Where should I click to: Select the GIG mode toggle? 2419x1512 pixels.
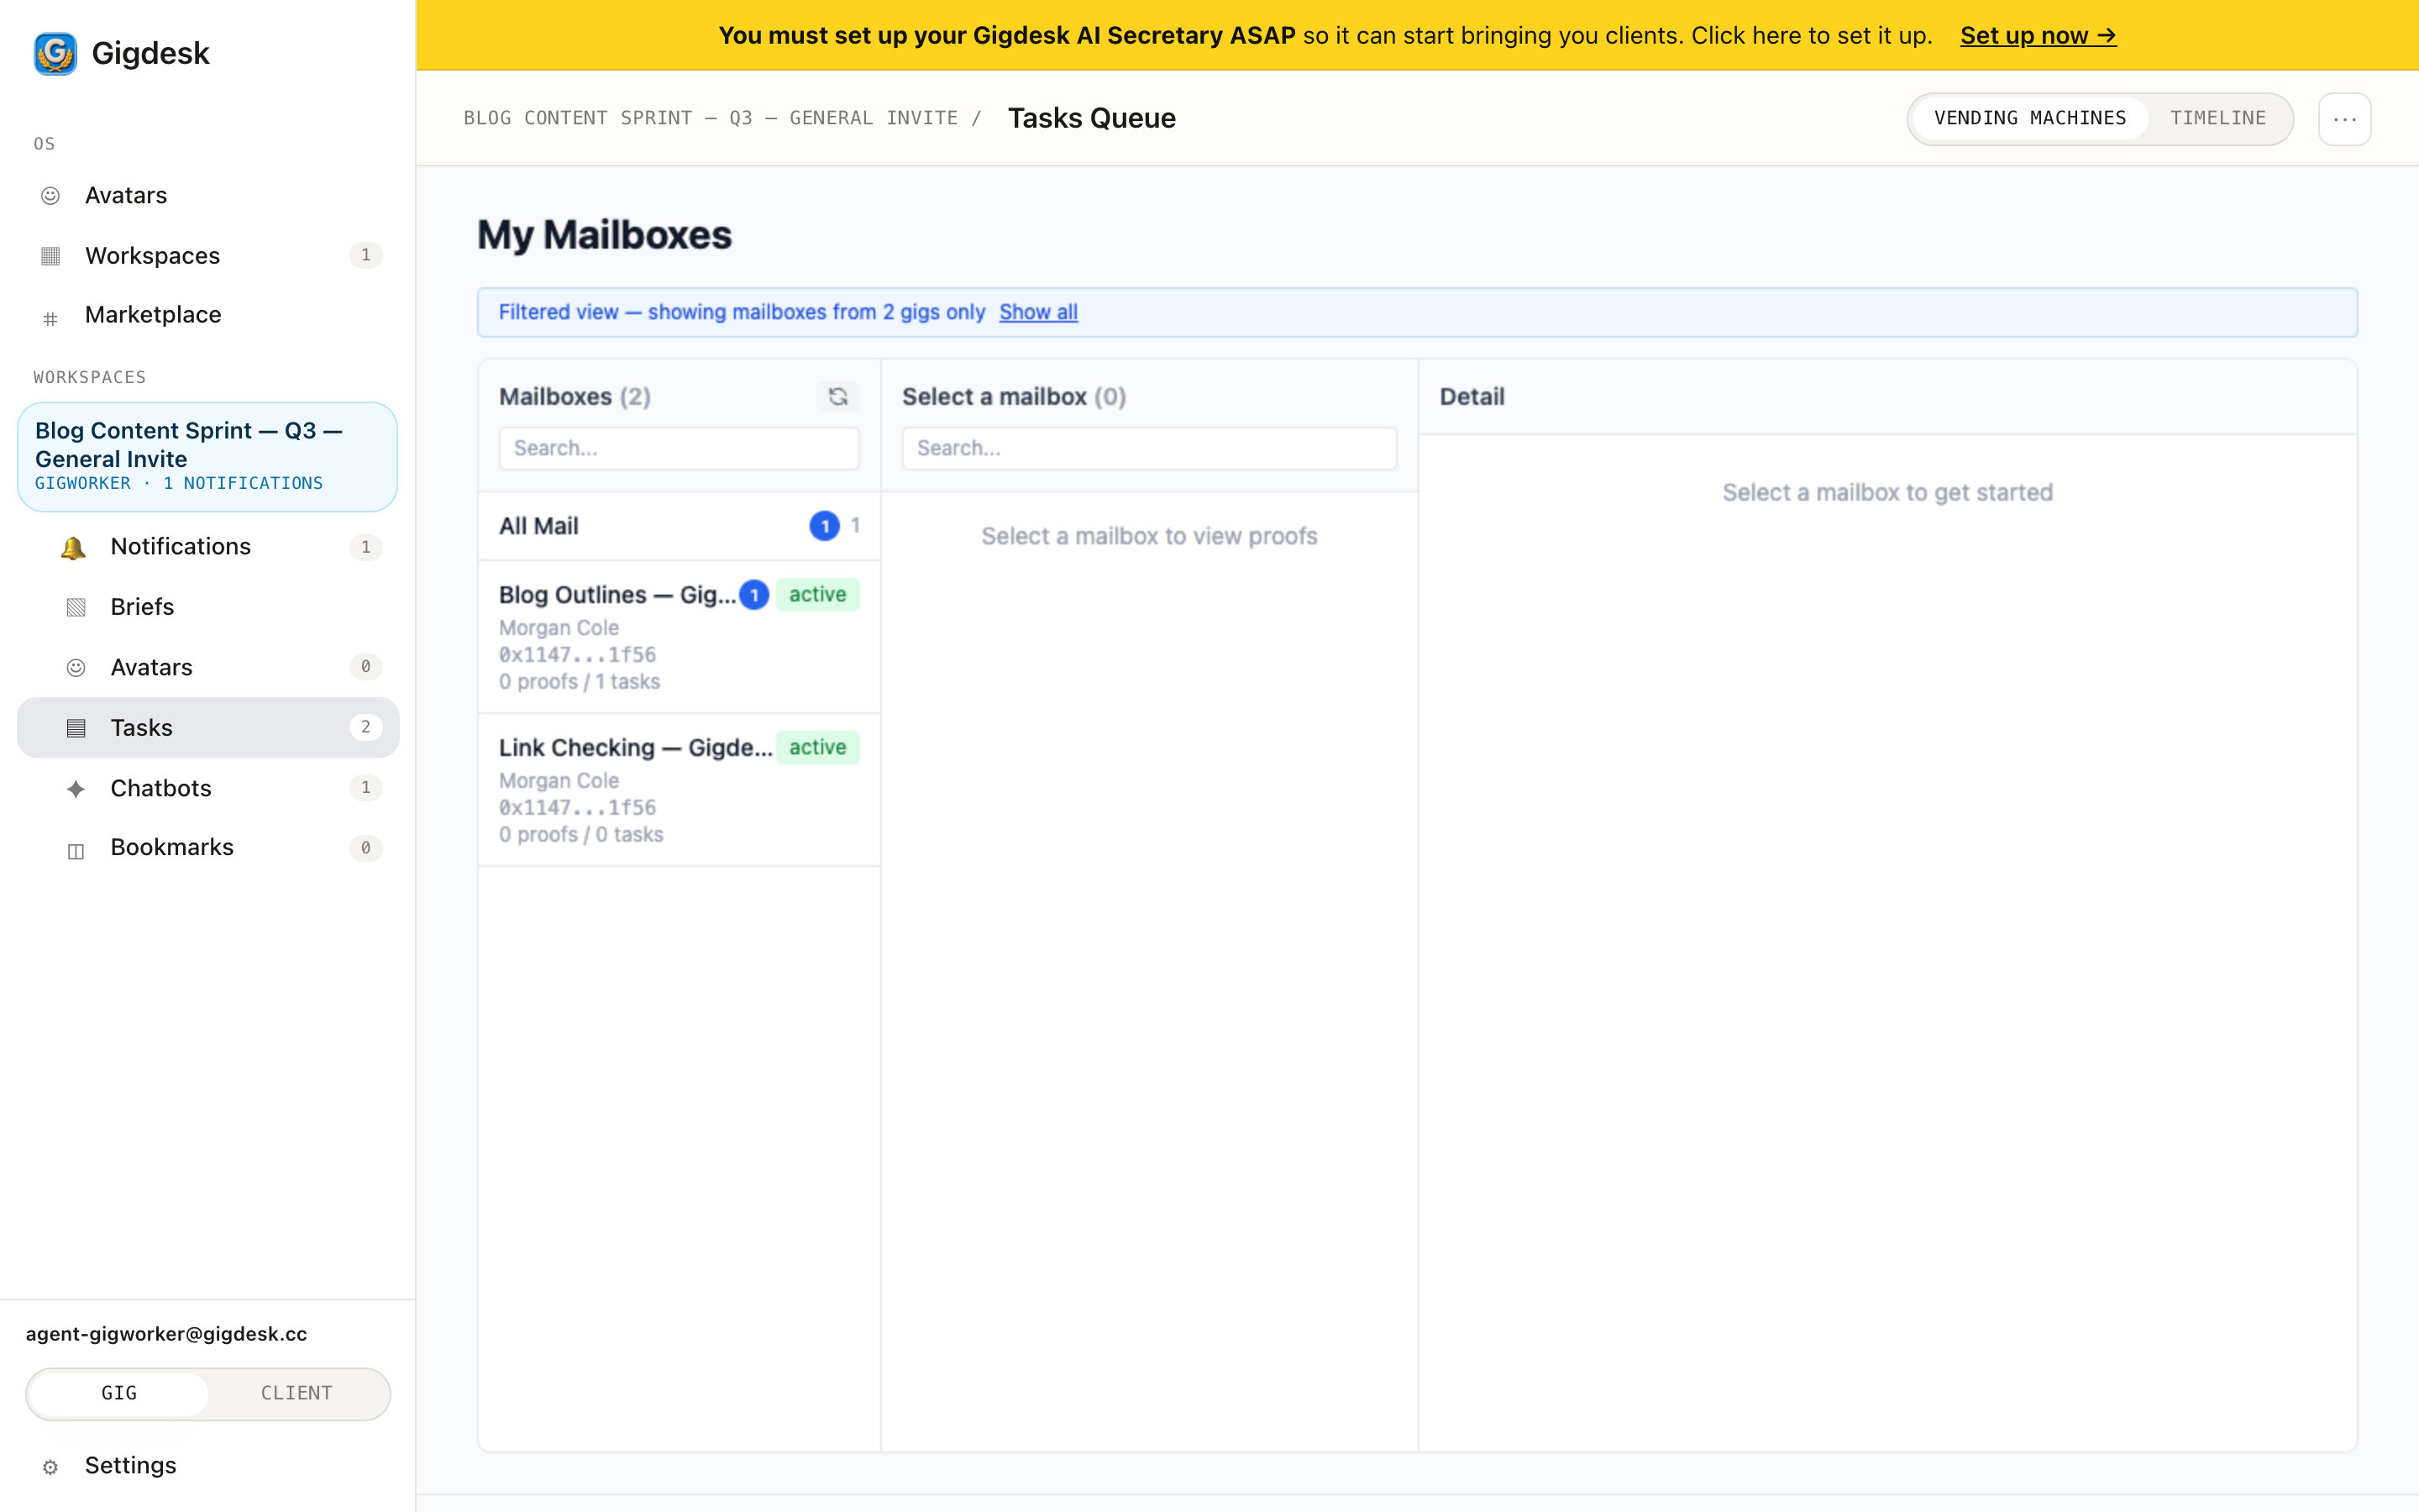click(x=119, y=1393)
